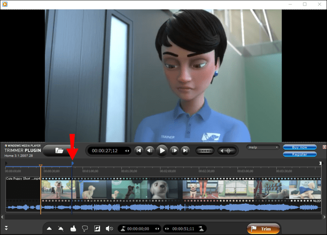Step back one frame

tap(150, 150)
